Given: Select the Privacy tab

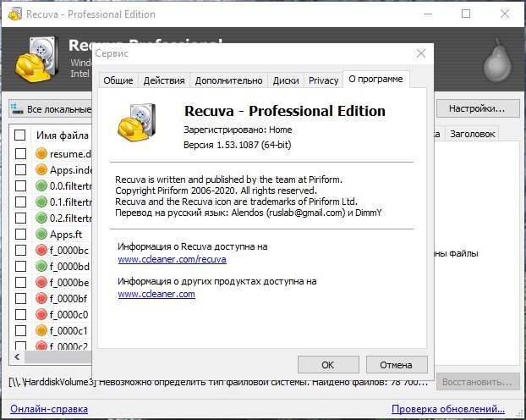Looking at the screenshot, I should click(x=323, y=80).
